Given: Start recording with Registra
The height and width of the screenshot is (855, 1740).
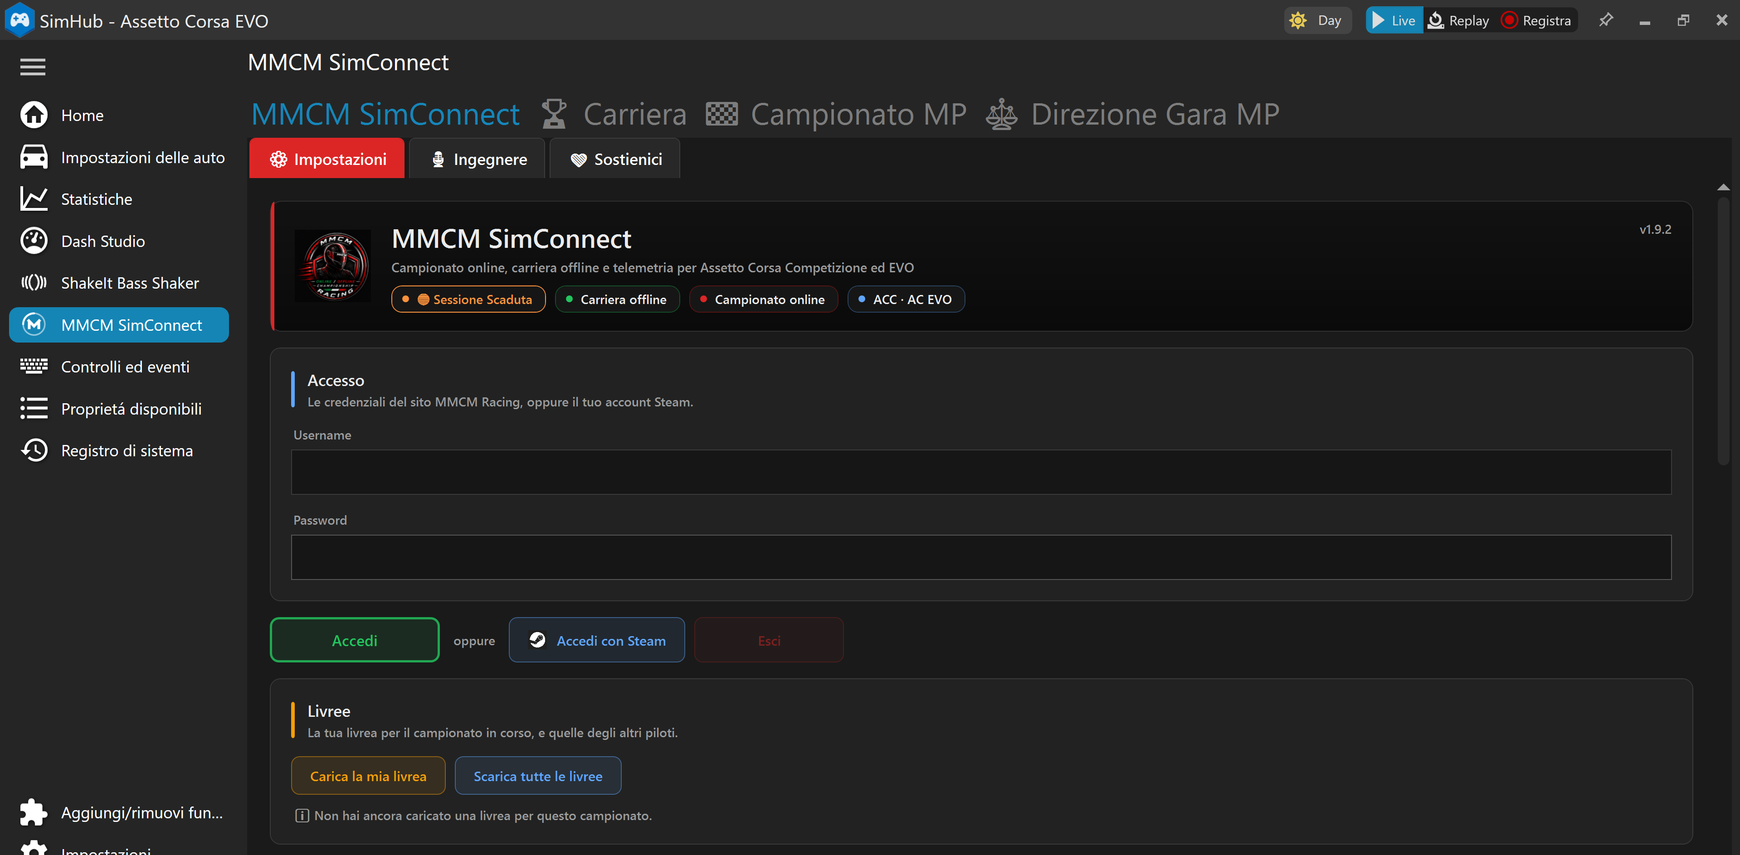Looking at the screenshot, I should tap(1537, 20).
